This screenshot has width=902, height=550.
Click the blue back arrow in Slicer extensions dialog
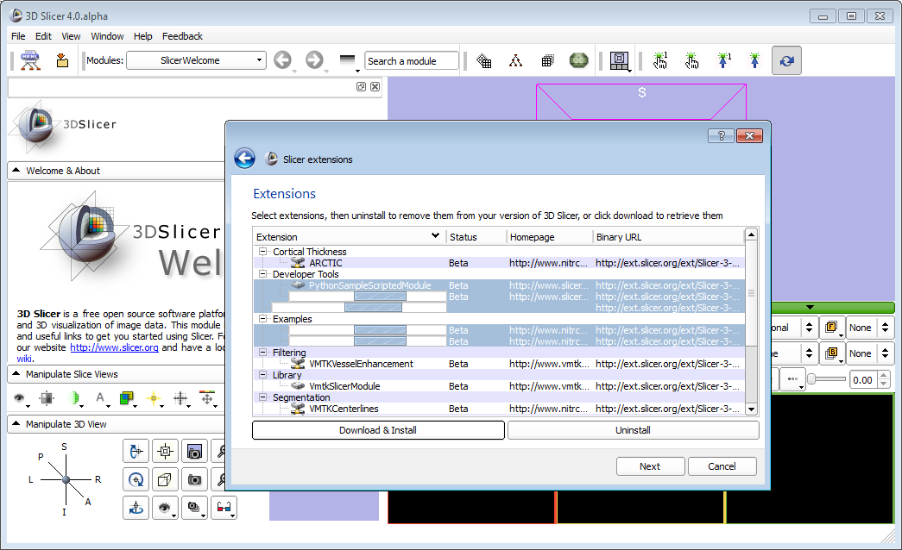(x=244, y=158)
